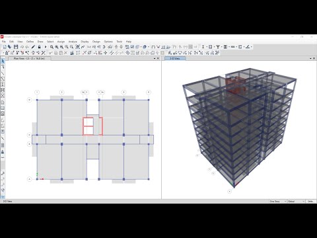
Task: Click the New Model icon
Action: (5, 47)
